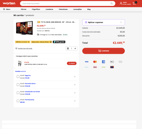Click the Google Pay icon
Viewport: 142px width, 129px height.
pyautogui.click(x=120, y=62)
